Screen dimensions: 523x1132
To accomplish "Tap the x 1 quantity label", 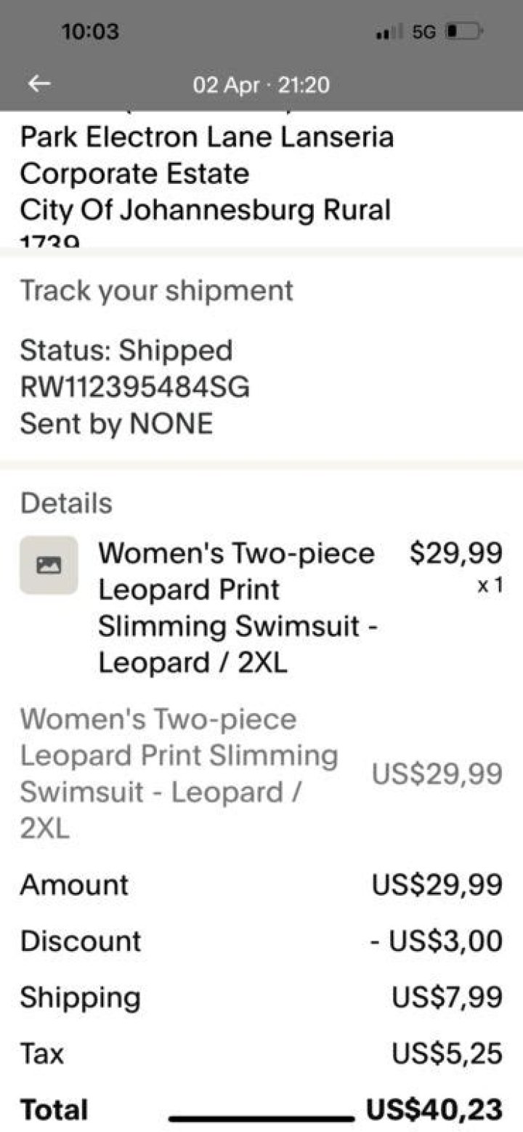I will (490, 586).
